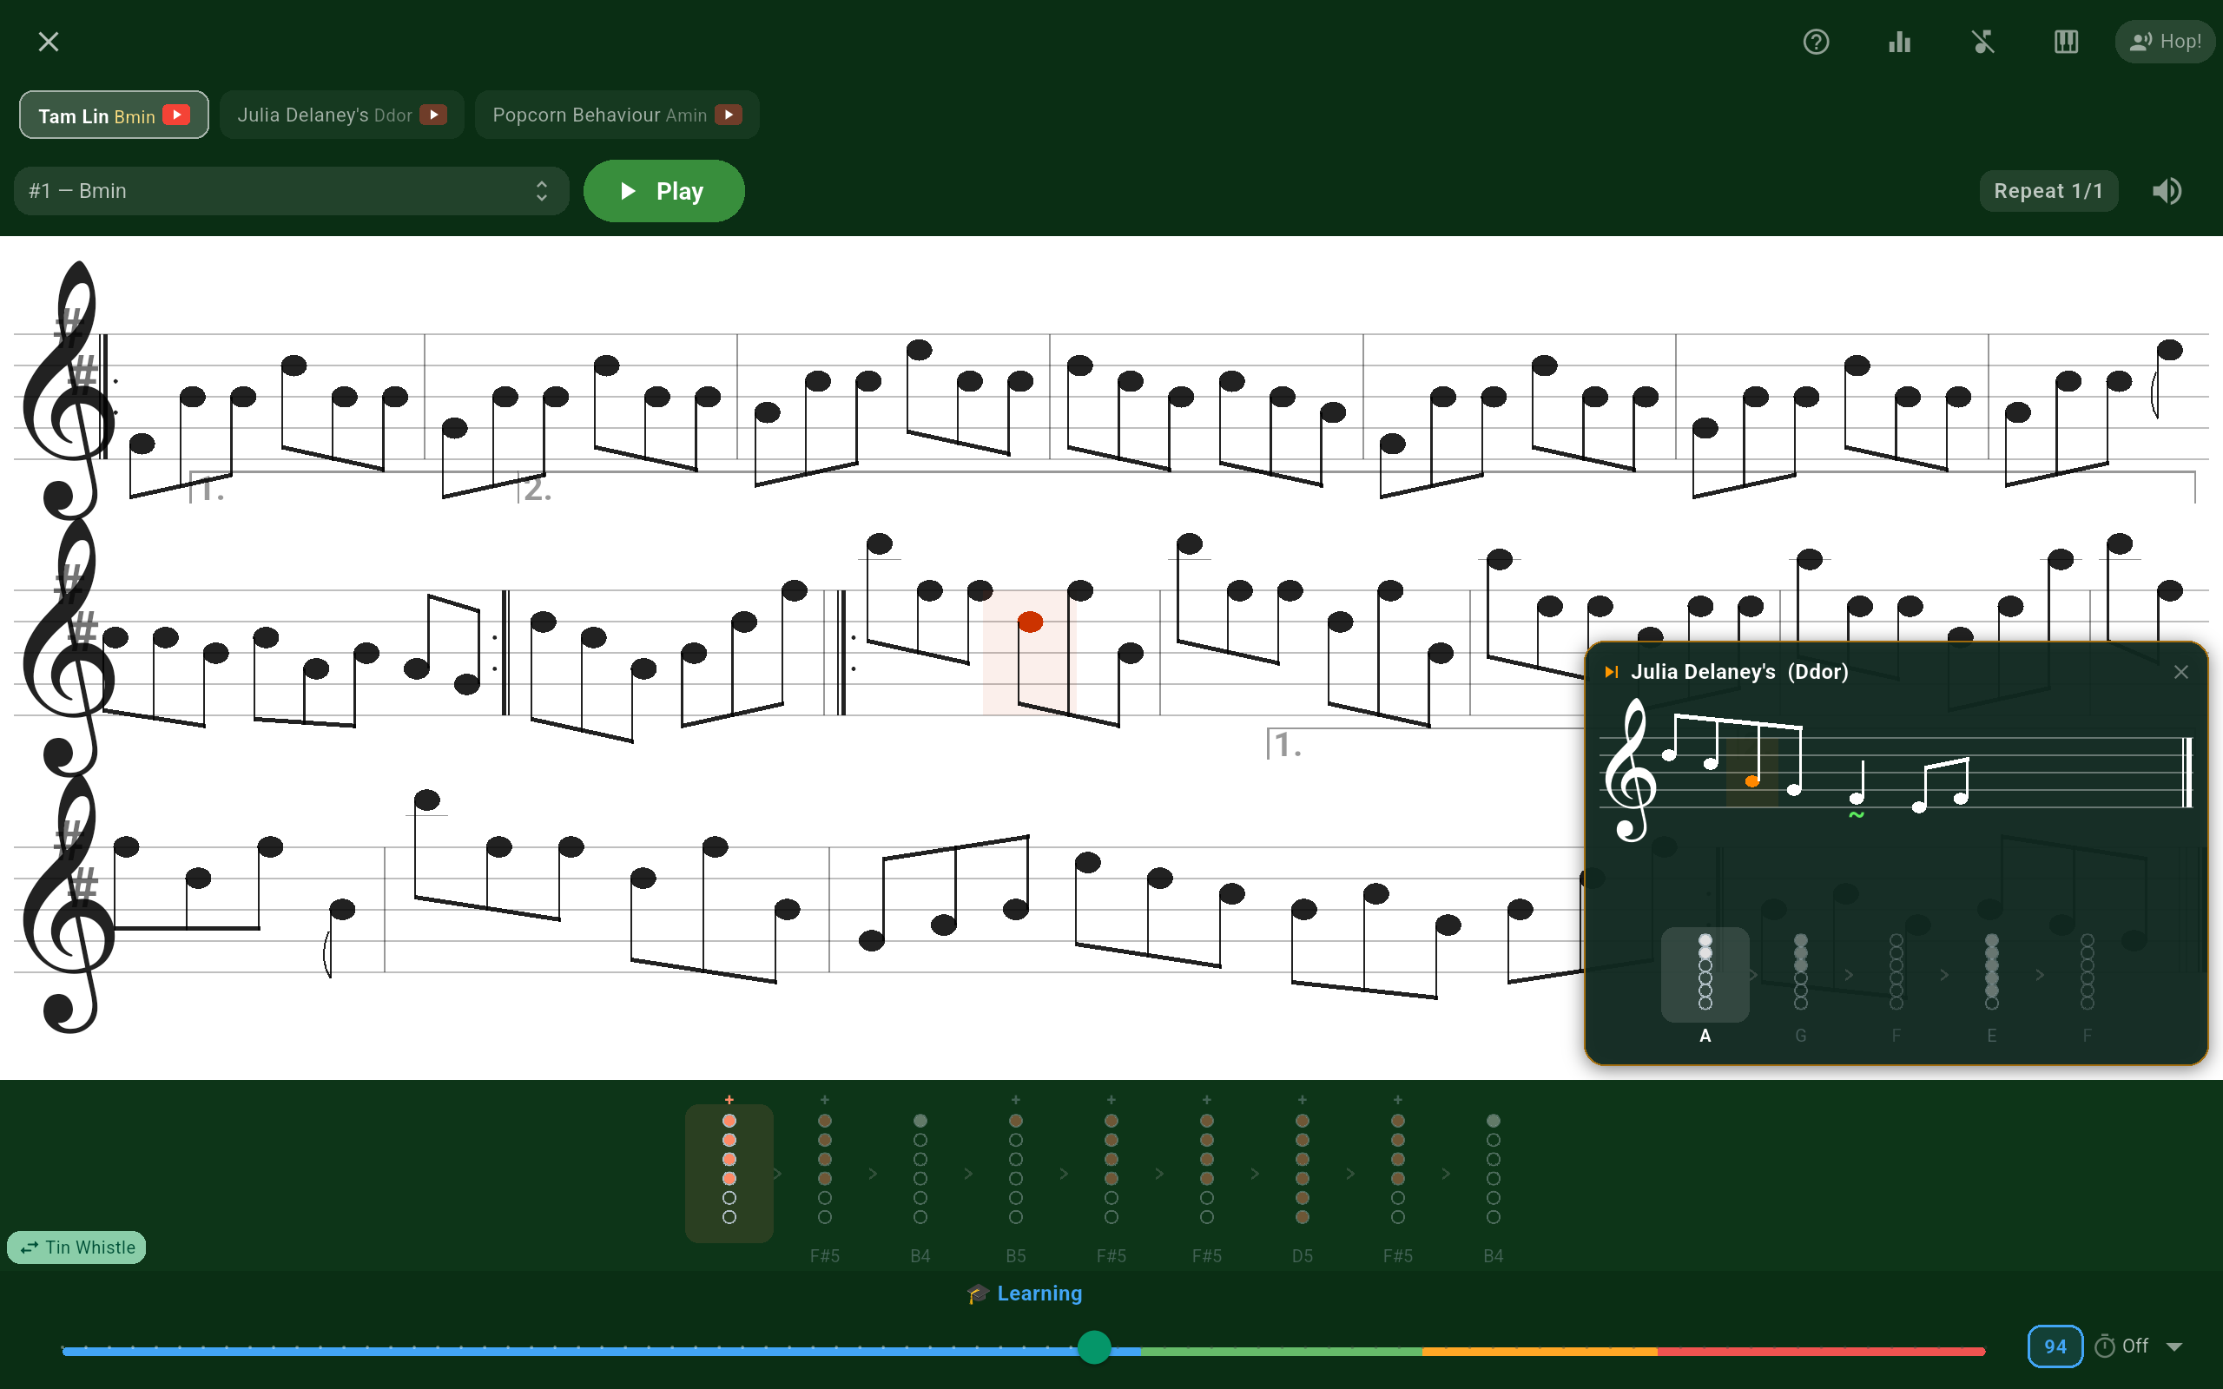
Task: Click the first ending '1.' marker
Action: pos(212,490)
